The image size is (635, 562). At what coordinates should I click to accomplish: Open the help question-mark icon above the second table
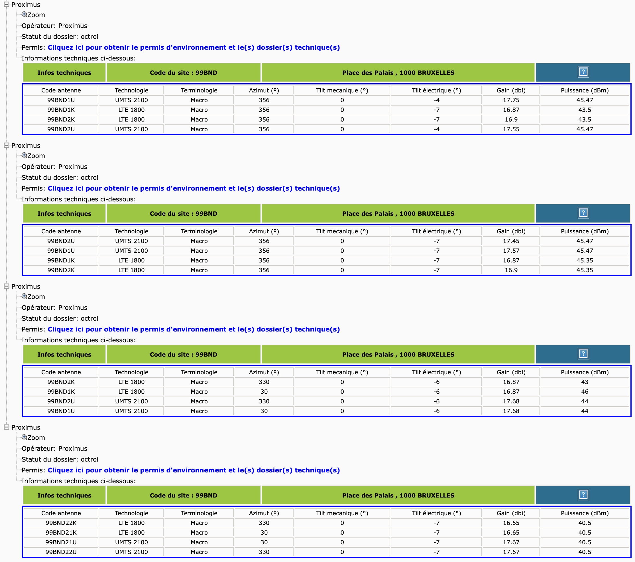[583, 213]
